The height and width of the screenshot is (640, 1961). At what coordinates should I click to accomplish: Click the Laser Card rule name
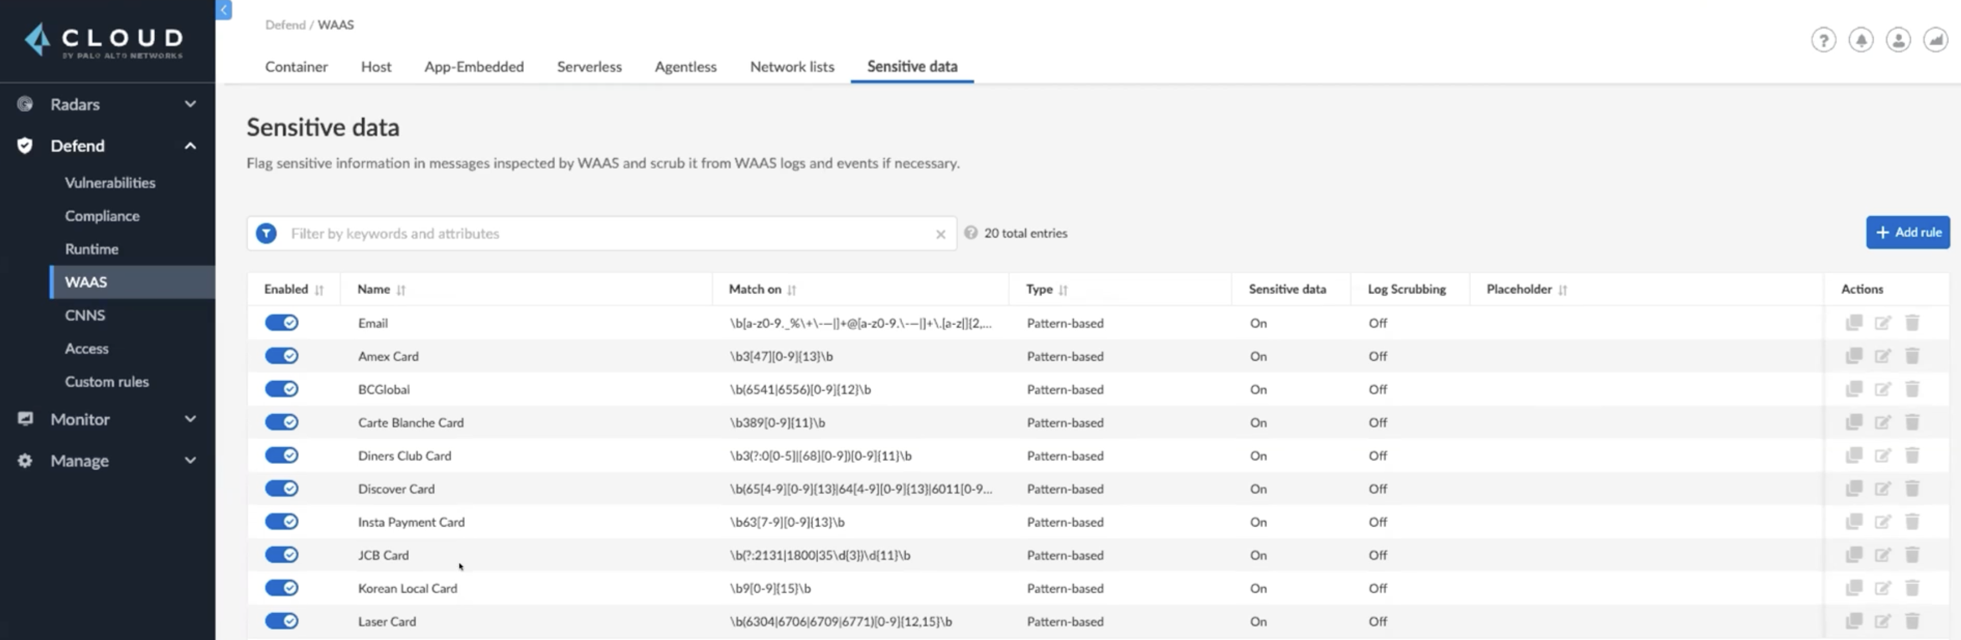coord(387,621)
